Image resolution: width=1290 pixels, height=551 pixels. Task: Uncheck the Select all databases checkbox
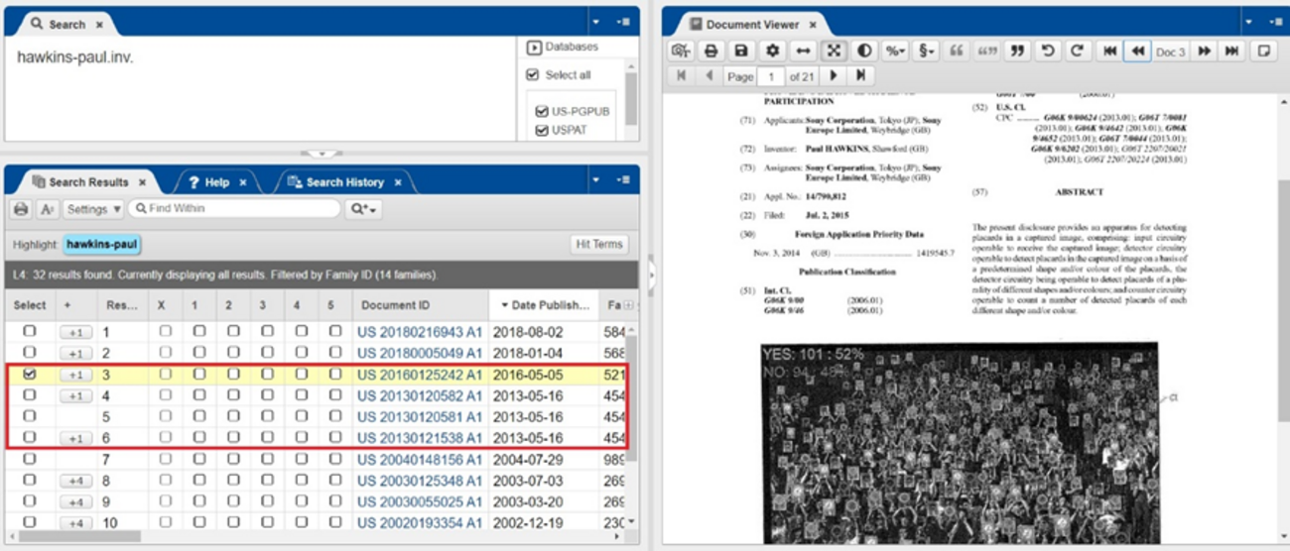[x=533, y=74]
